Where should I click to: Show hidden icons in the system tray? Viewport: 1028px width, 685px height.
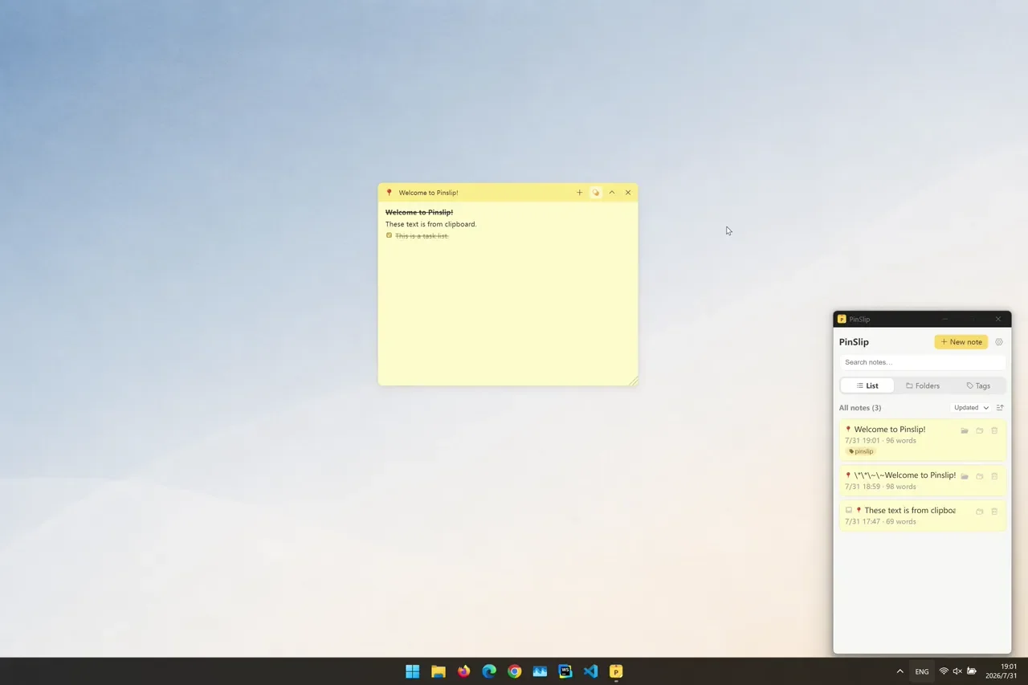point(899,671)
